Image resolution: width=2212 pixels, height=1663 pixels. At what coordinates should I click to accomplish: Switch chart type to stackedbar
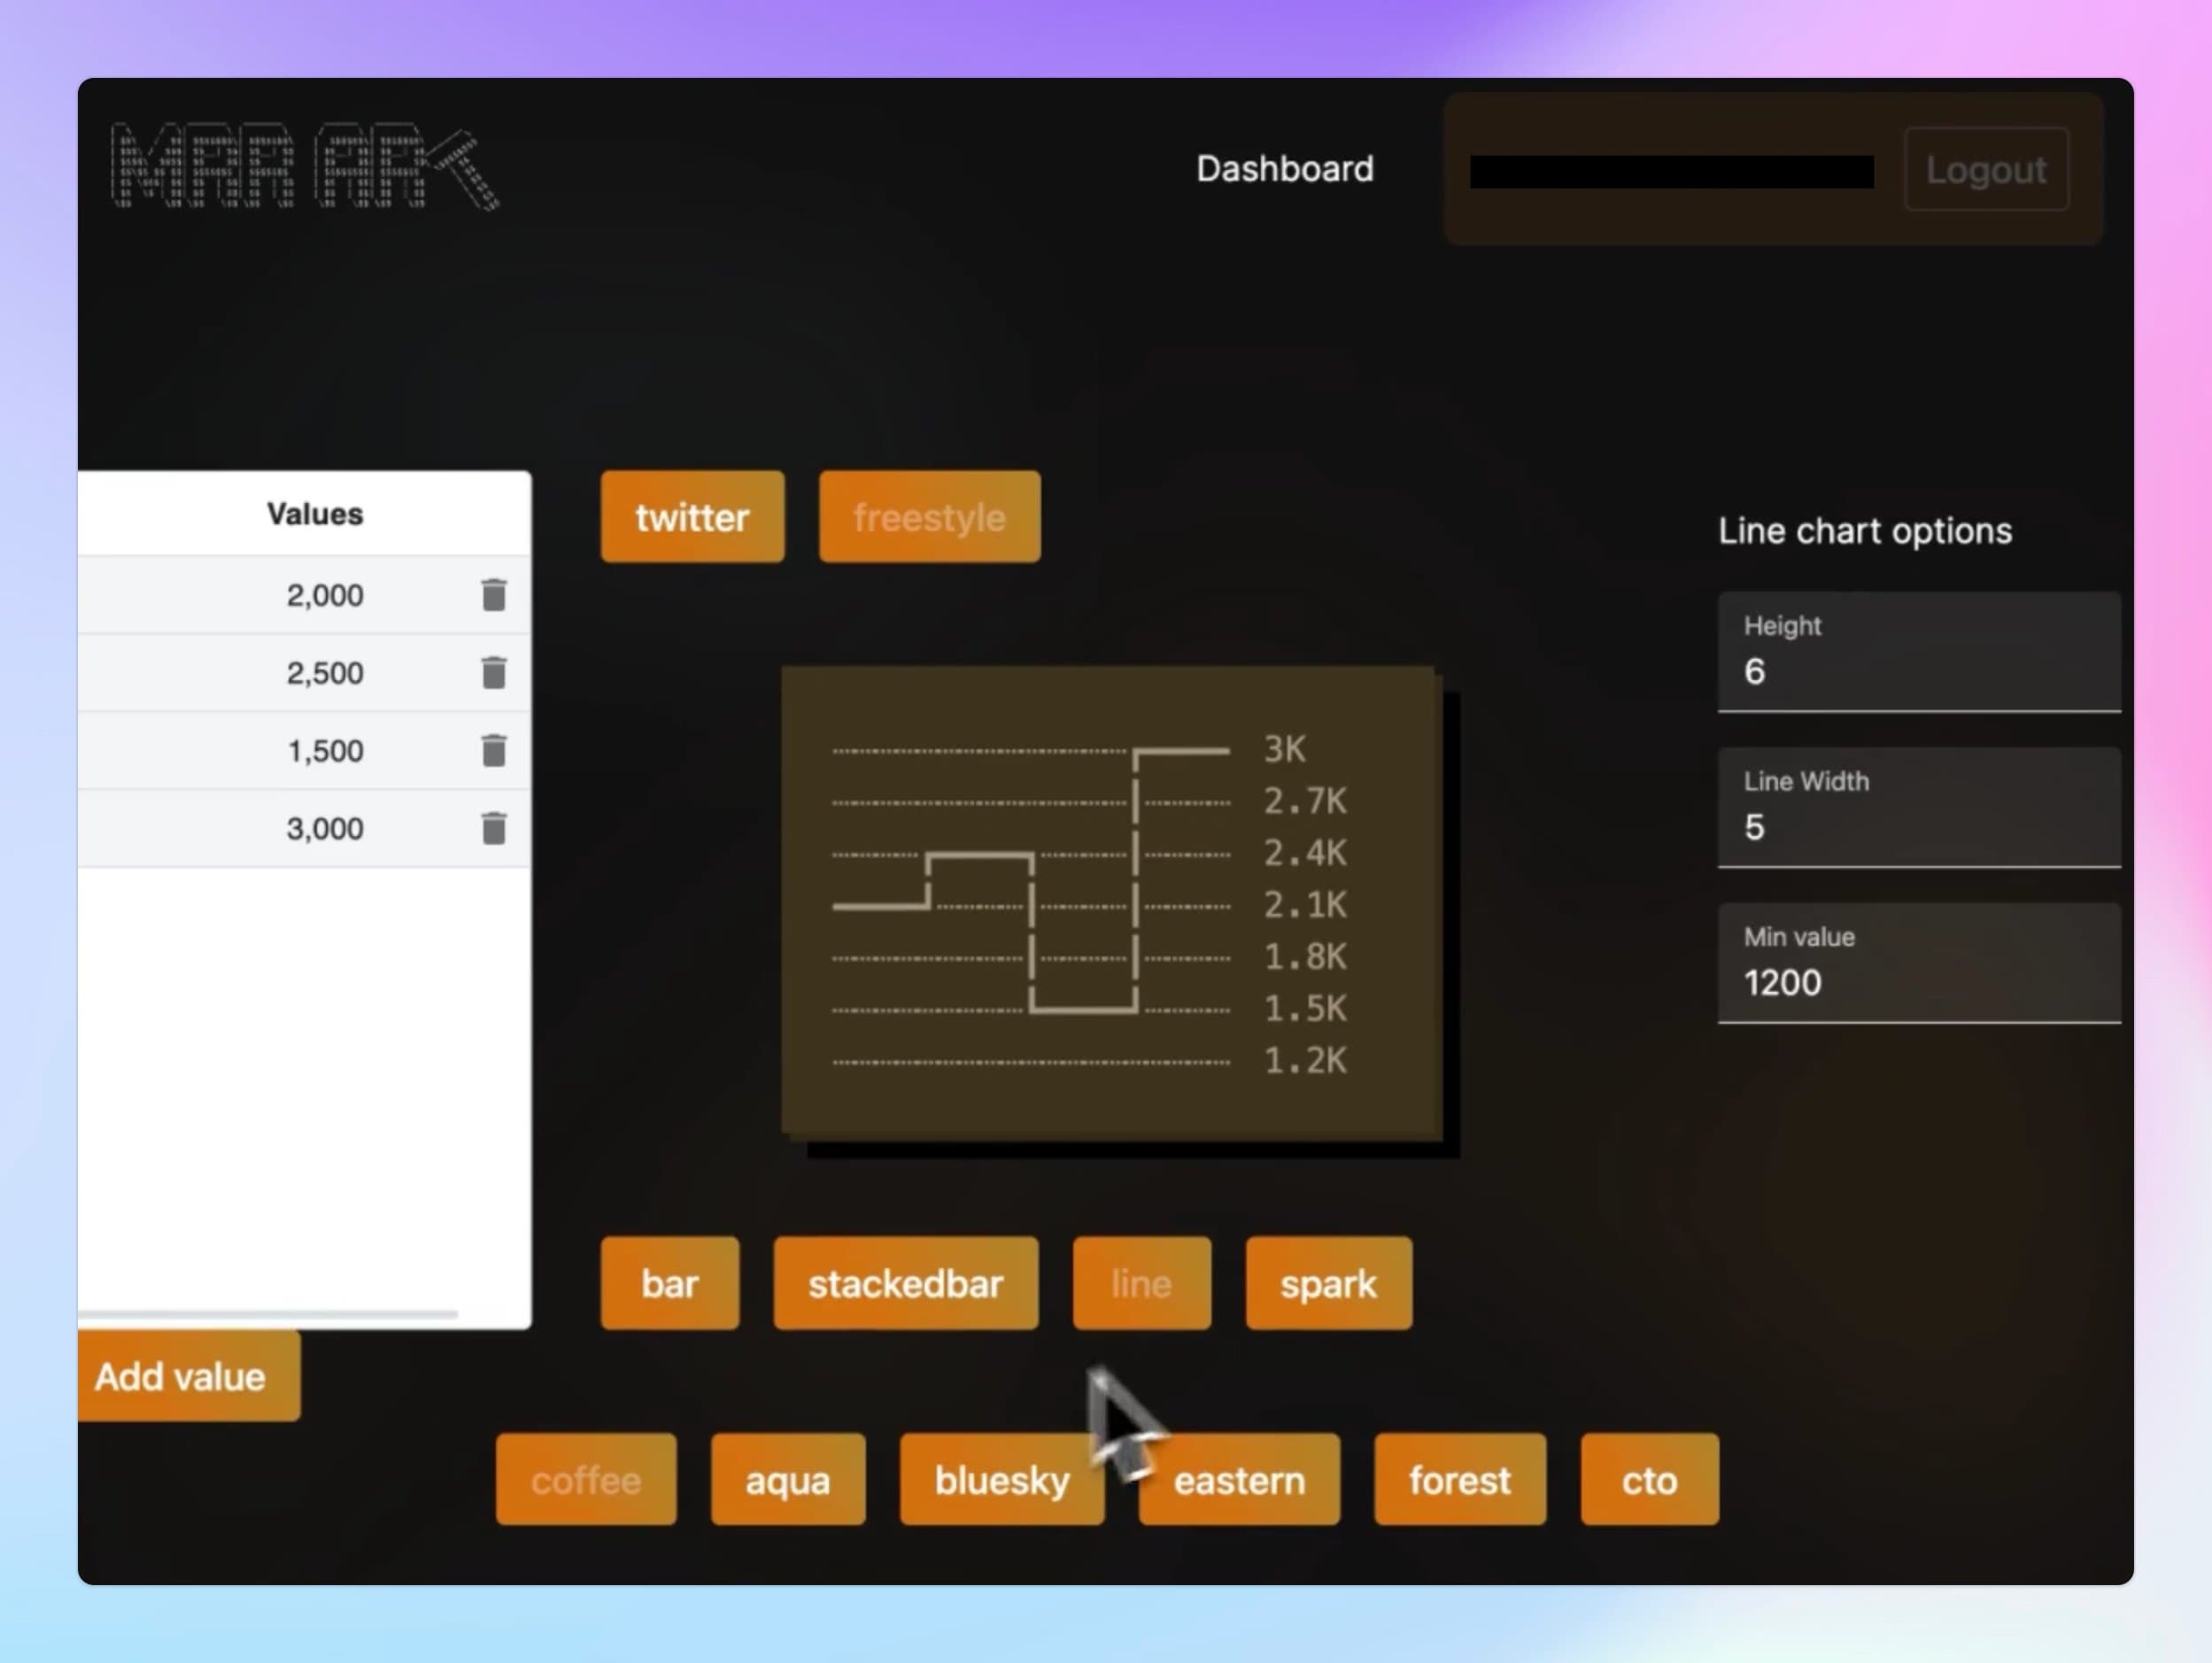[905, 1283]
